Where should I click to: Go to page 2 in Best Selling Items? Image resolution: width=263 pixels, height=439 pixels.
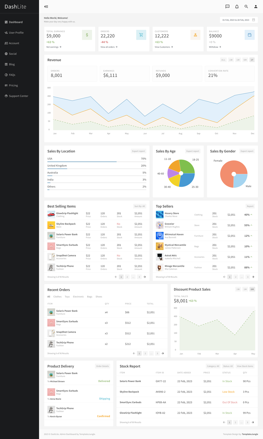click(x=127, y=277)
